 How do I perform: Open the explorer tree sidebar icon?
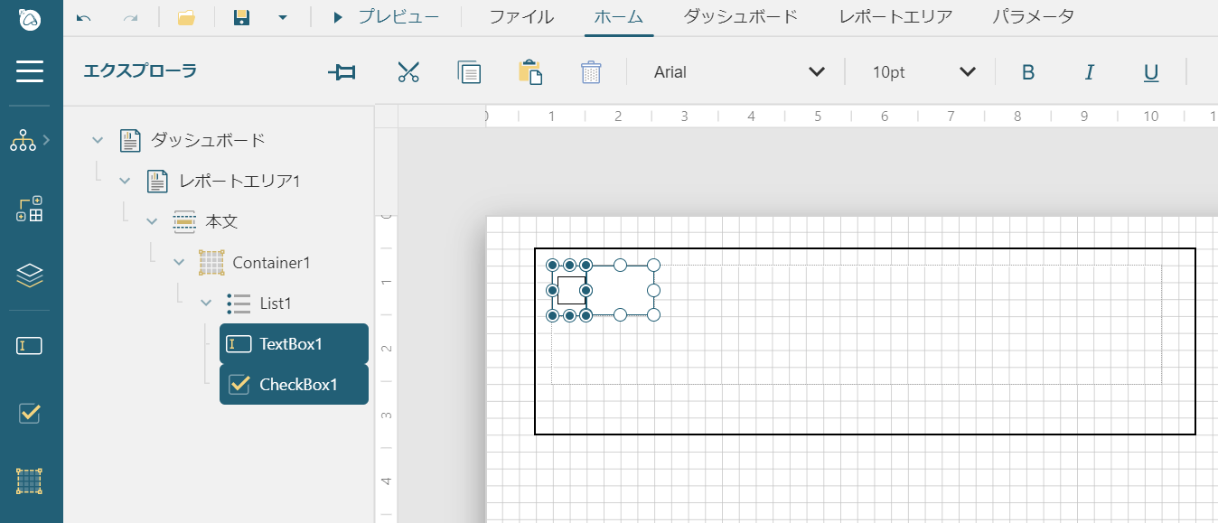pyautogui.click(x=23, y=140)
